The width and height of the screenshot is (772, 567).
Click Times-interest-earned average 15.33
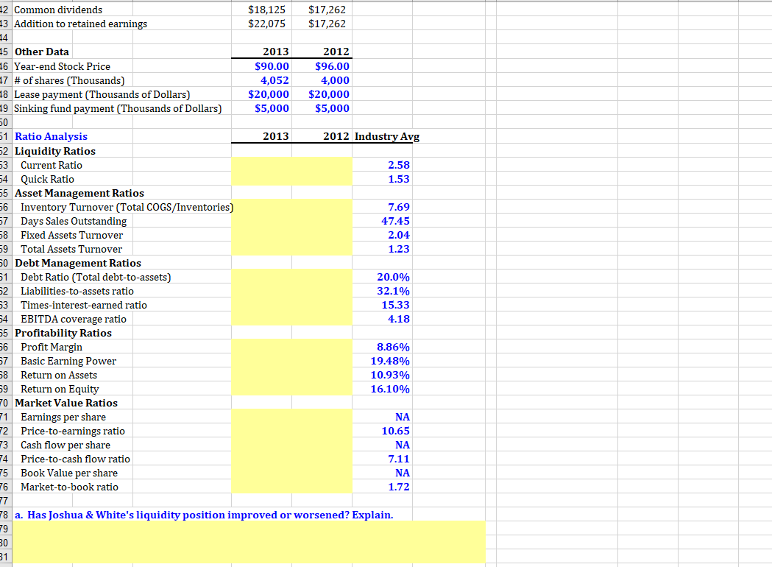pyautogui.click(x=395, y=305)
